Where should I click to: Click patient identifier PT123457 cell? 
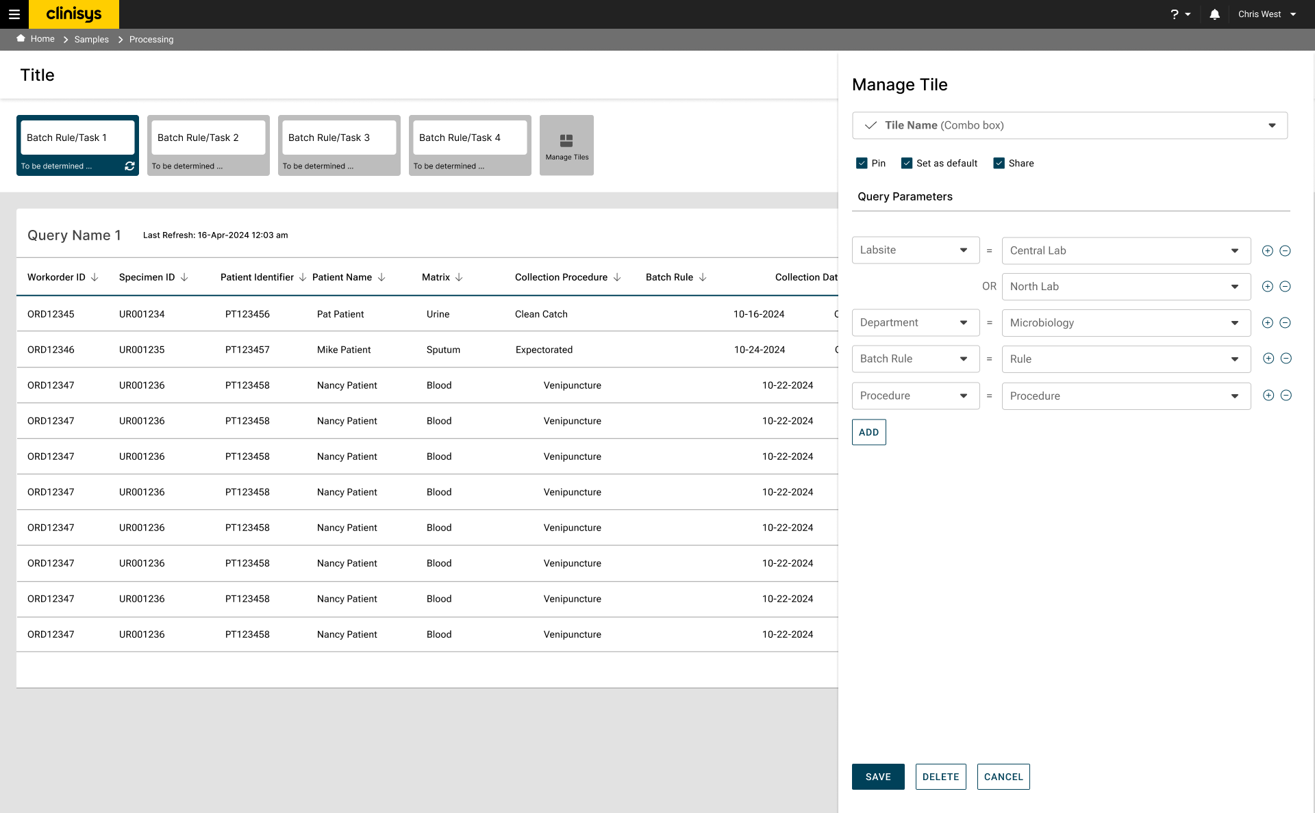pos(247,350)
